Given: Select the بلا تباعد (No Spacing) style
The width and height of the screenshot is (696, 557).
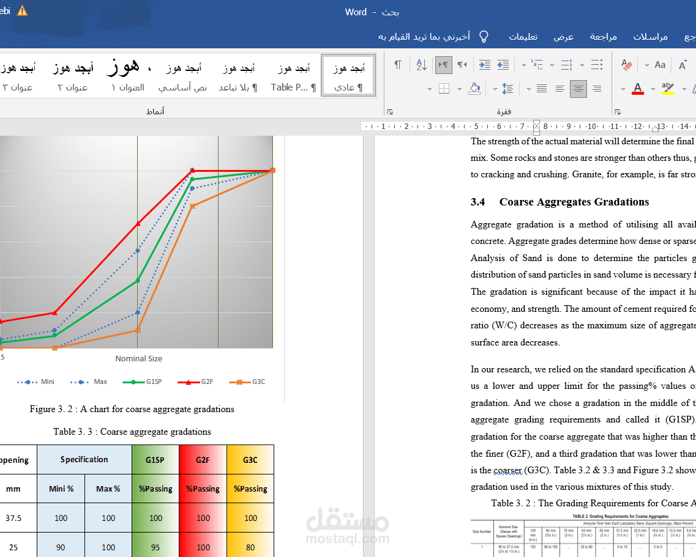Looking at the screenshot, I should (238, 76).
